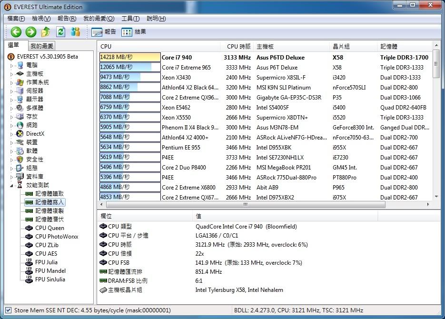445x319 pixels.
Task: Open the 報告 report toolbar button
Action: (104, 32)
